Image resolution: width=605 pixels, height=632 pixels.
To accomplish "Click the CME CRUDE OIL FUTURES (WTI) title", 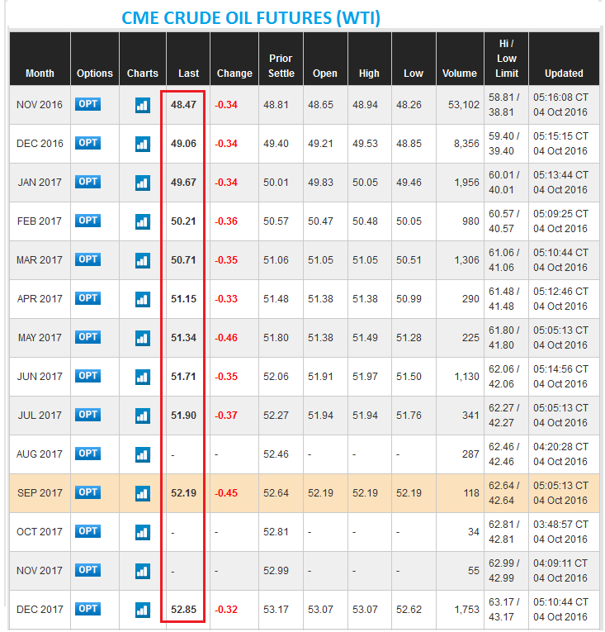I will (x=251, y=18).
